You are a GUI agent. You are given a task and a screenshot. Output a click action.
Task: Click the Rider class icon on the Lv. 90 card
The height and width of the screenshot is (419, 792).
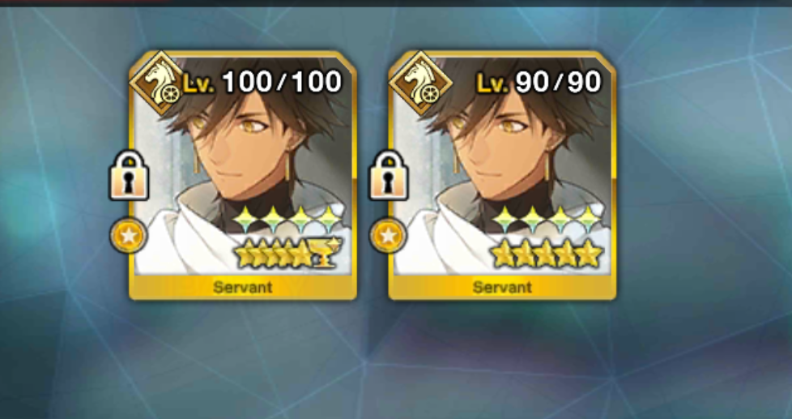point(421,84)
